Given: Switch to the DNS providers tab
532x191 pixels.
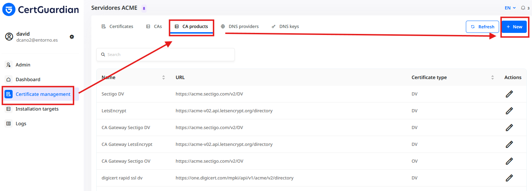Looking at the screenshot, I should (240, 26).
